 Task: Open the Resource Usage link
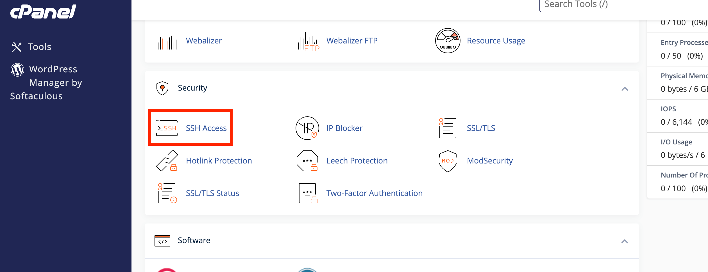click(496, 41)
